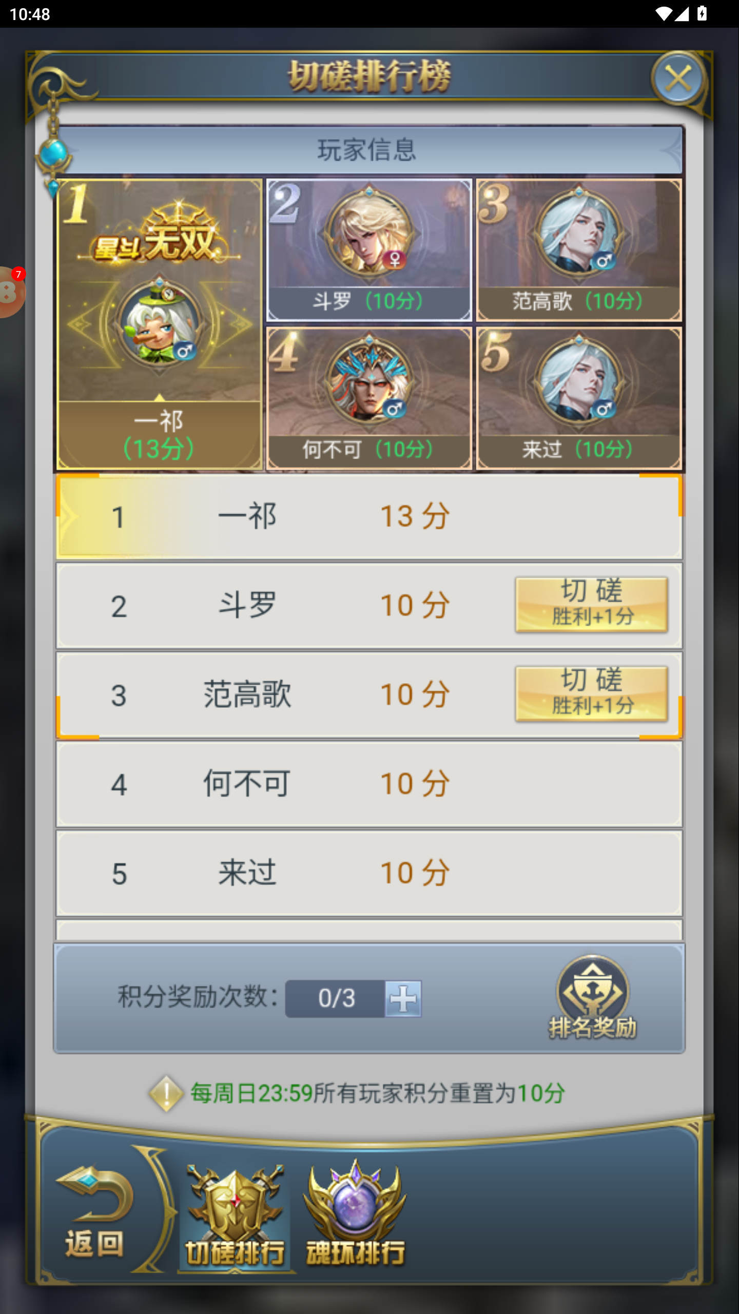Close the 切磋排行榜 window
The width and height of the screenshot is (739, 1314).
(678, 79)
